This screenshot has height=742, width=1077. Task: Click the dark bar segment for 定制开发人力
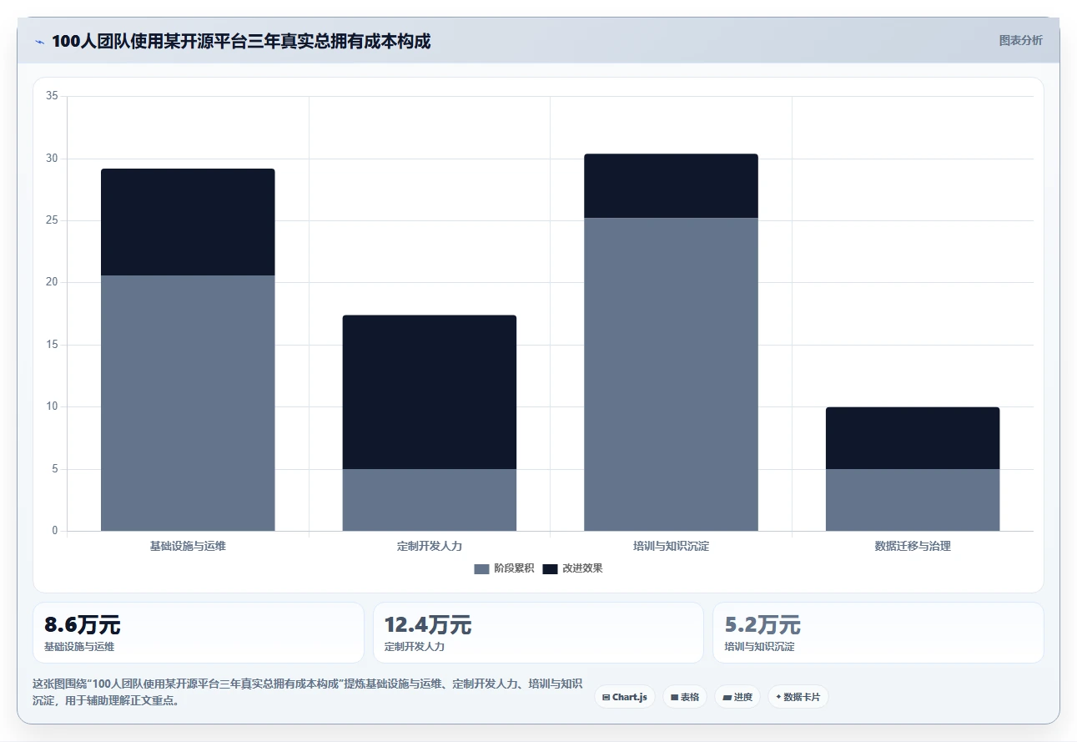tap(430, 392)
